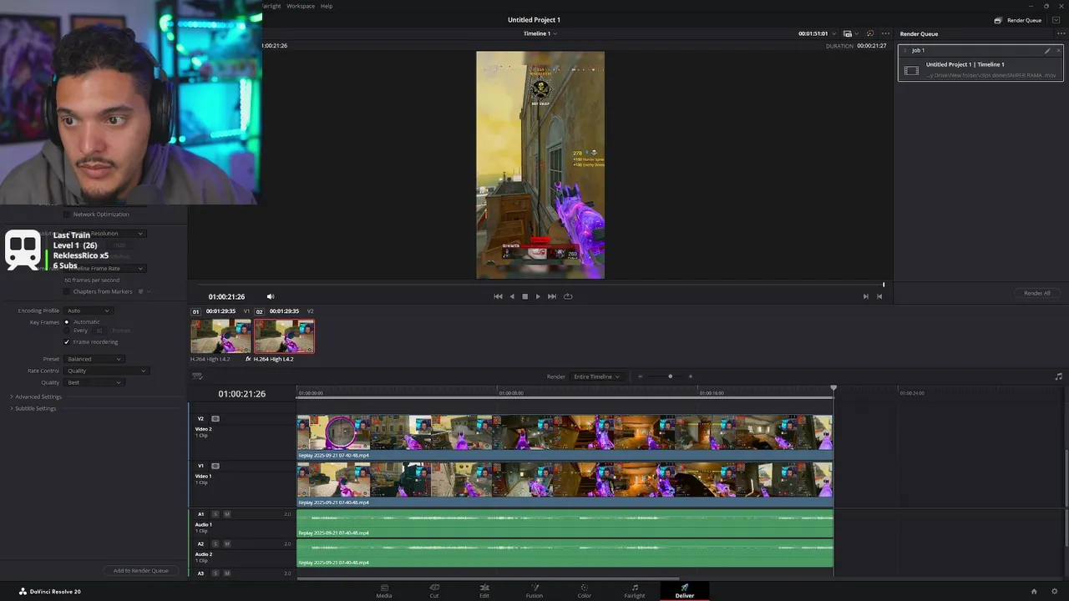Toggle loop playback
This screenshot has width=1069, height=601.
click(568, 296)
